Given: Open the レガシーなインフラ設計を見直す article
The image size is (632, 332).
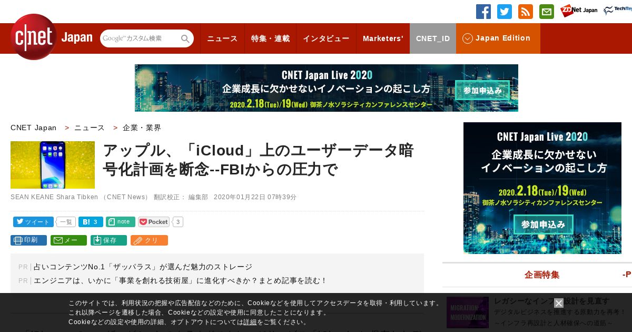Looking at the screenshot, I should (552, 301).
